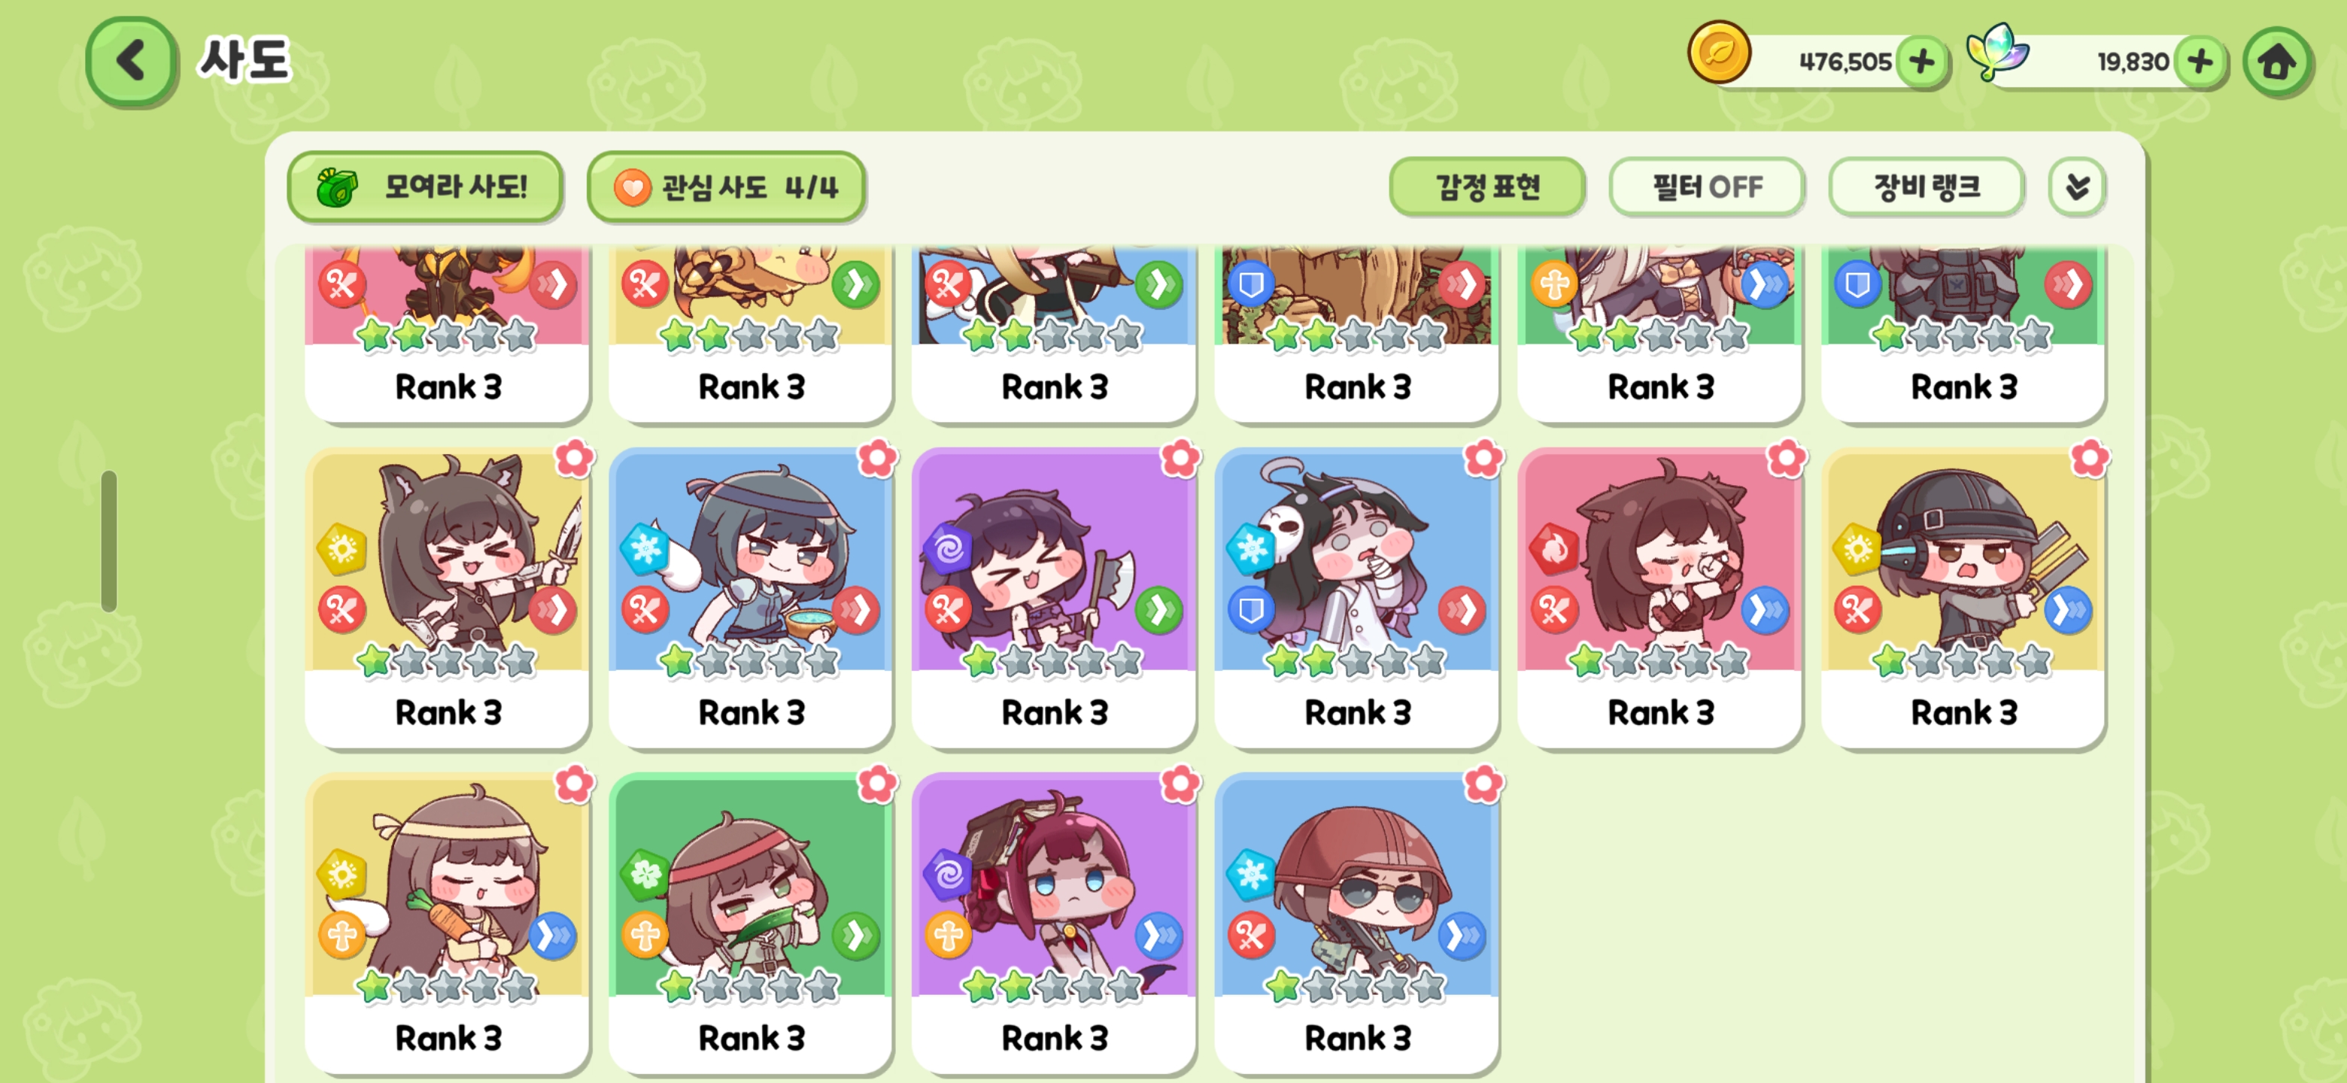Go back using the green arrow button
Viewport: 2347px width, 1083px height.
point(131,62)
